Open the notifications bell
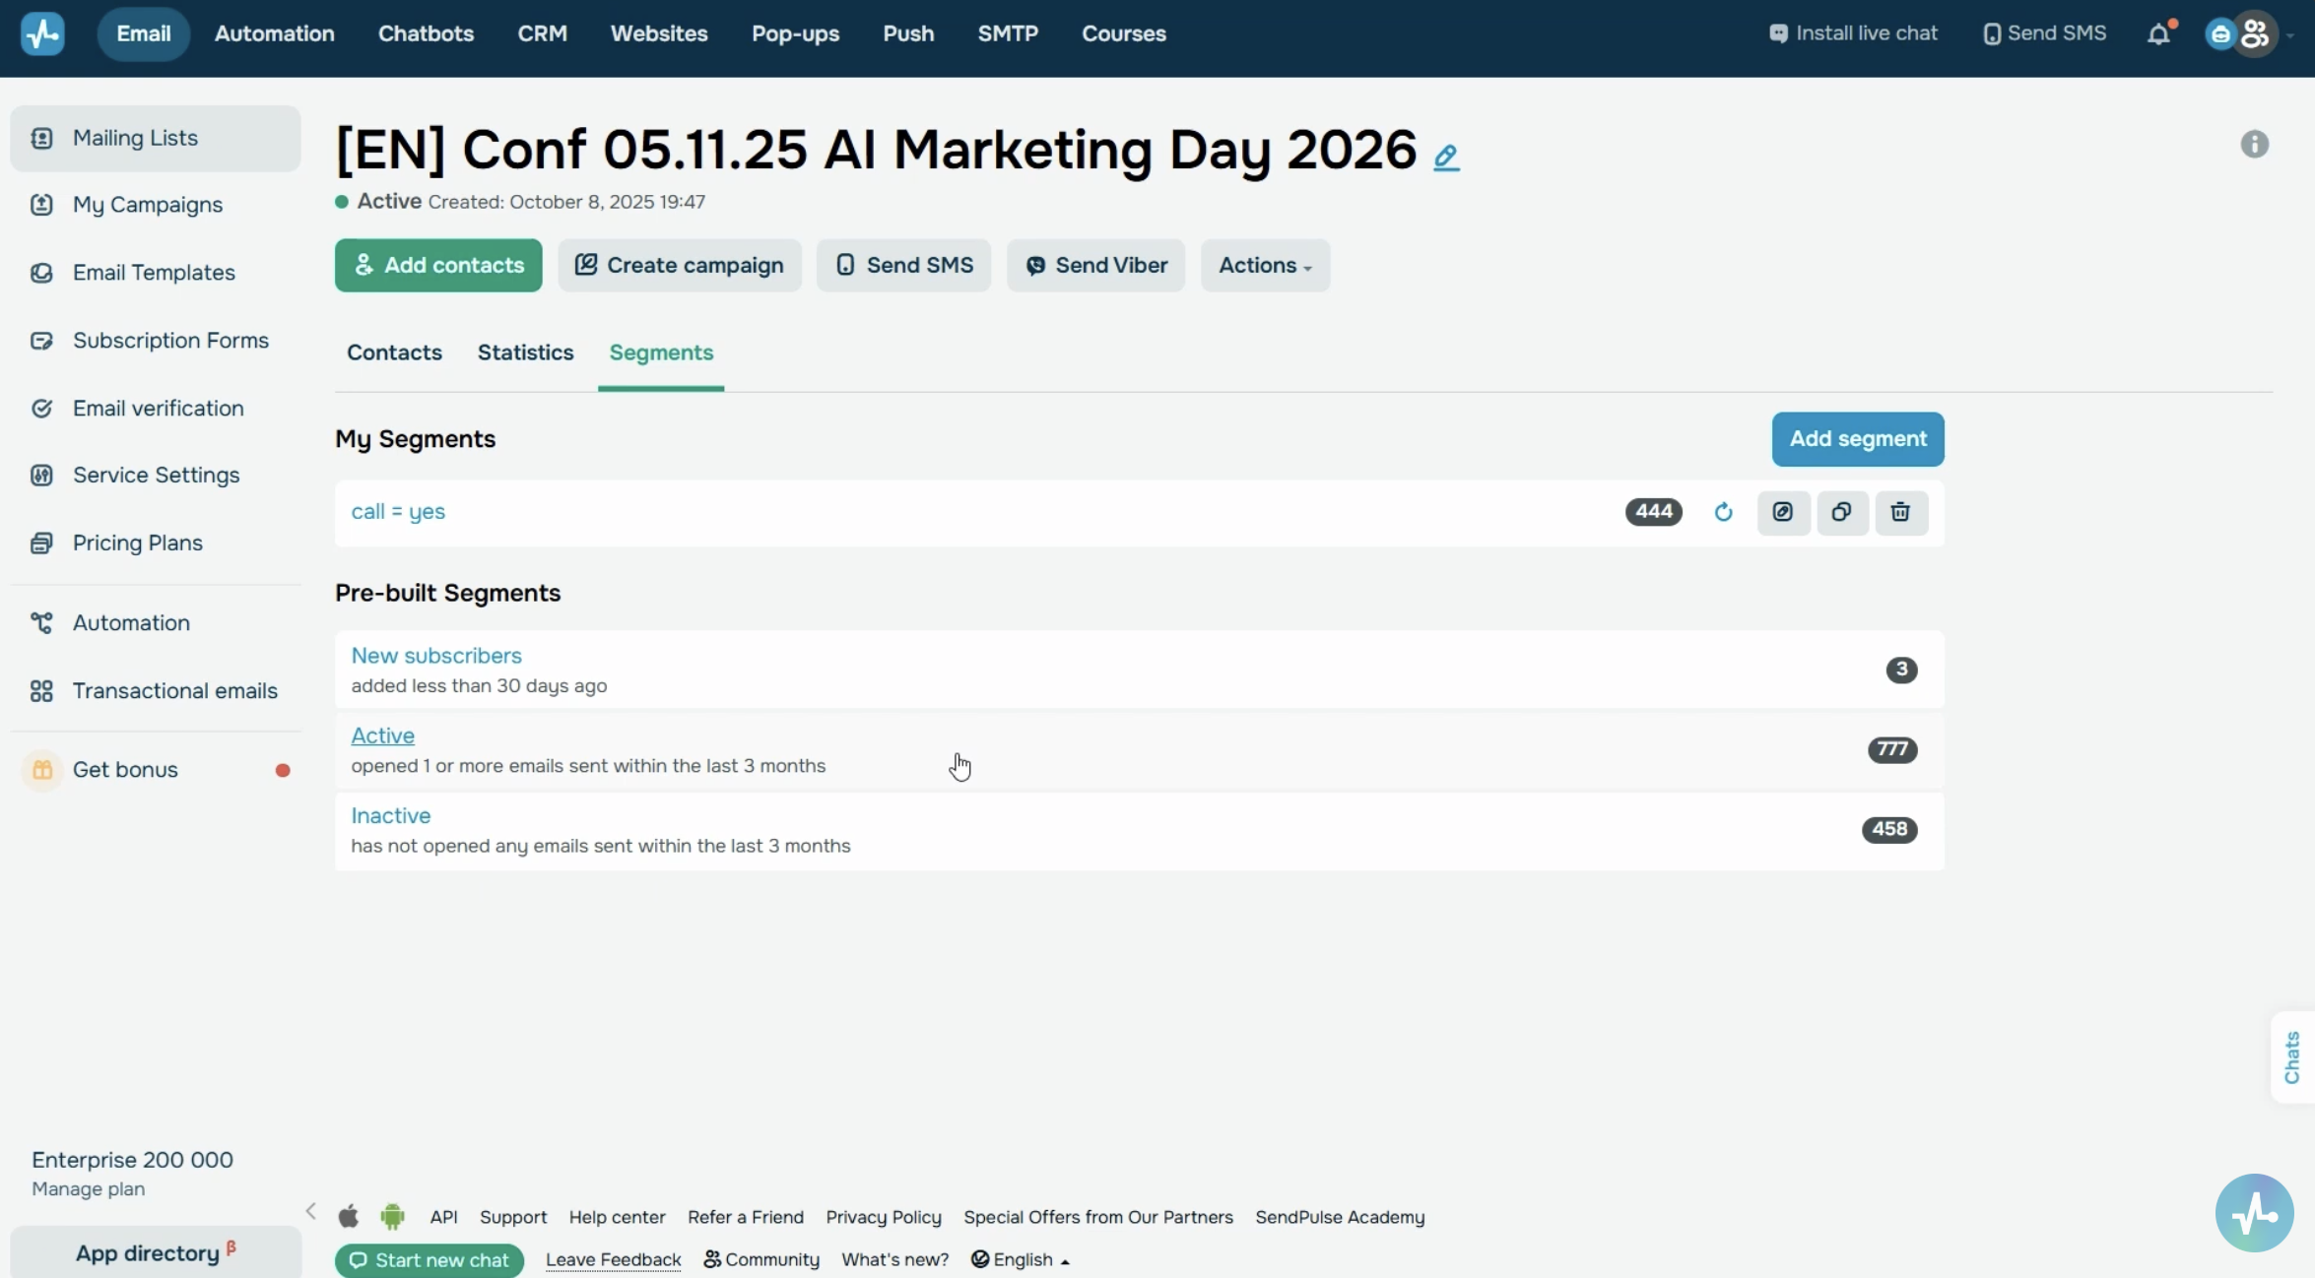The image size is (2315, 1278). tap(2158, 33)
